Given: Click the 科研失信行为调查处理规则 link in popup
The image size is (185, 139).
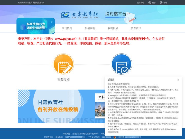Looking at the screenshot, I should [x=119, y=84].
